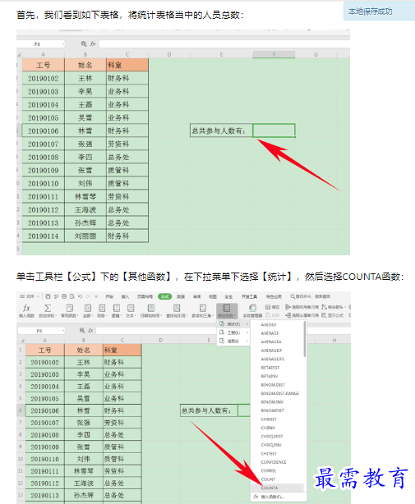Click the AutoSum sigma icon

pos(48,310)
